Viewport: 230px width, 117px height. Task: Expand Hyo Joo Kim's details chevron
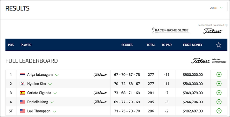pyautogui.click(x=50, y=84)
